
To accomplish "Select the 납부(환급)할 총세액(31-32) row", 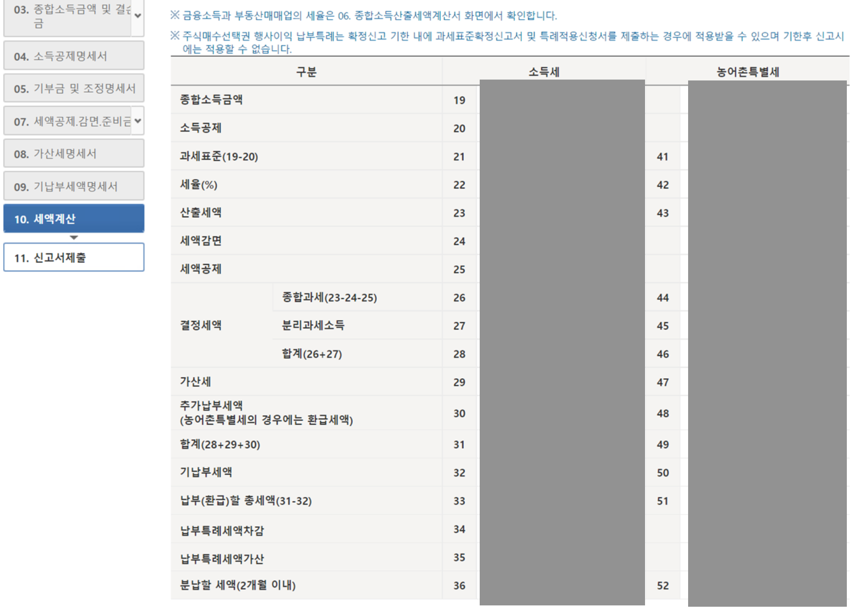I will click(246, 501).
